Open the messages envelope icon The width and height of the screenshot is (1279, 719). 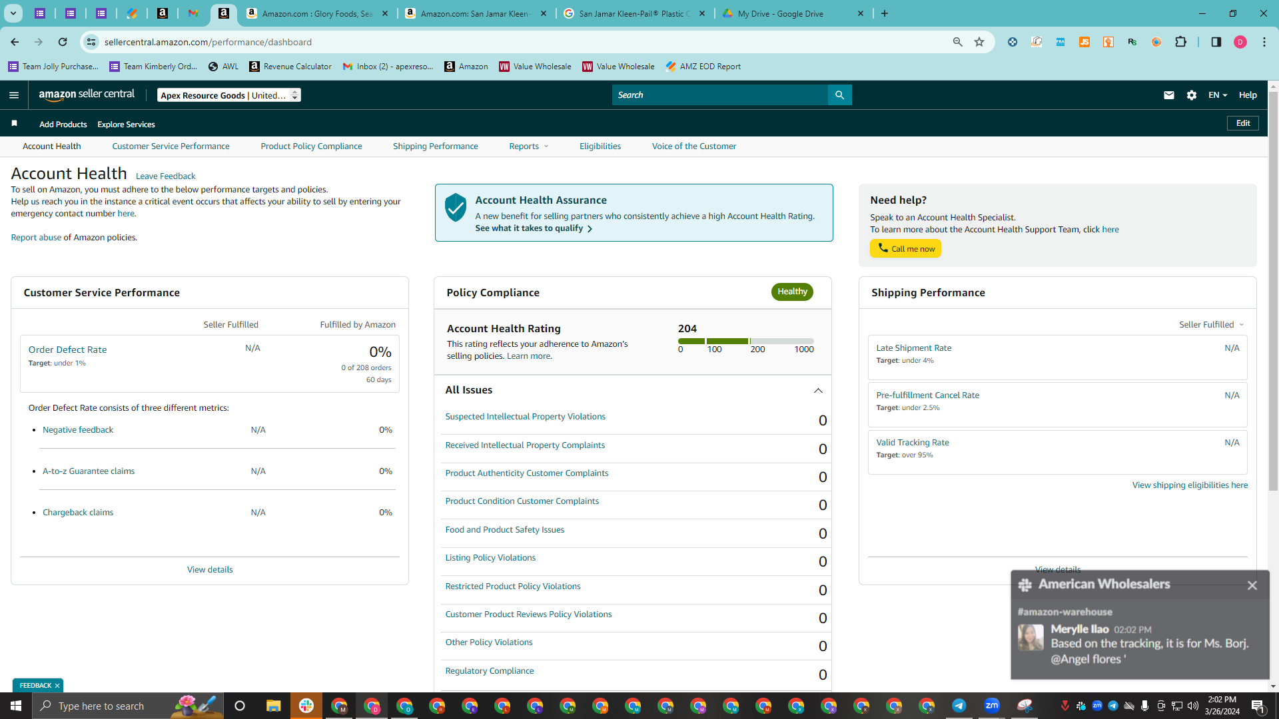[1168, 95]
